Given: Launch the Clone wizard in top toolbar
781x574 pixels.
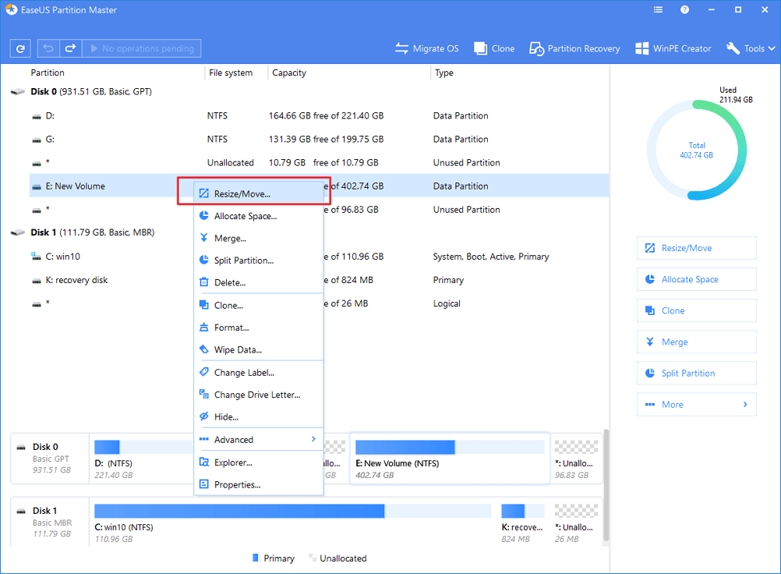Looking at the screenshot, I should [x=494, y=48].
